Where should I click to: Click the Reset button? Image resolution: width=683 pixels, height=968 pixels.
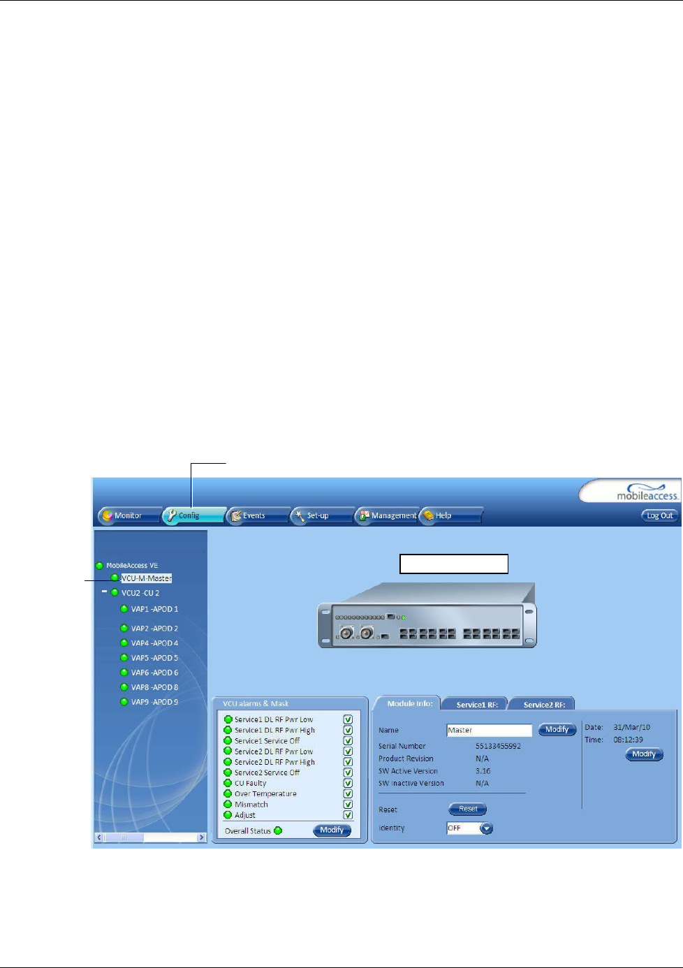click(x=468, y=809)
